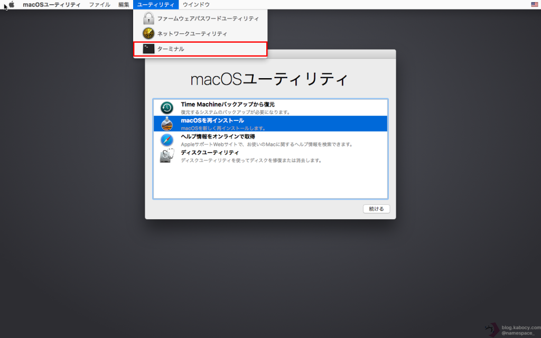This screenshot has width=541, height=338.
Task: Open the ウインドウ menu
Action: click(196, 5)
